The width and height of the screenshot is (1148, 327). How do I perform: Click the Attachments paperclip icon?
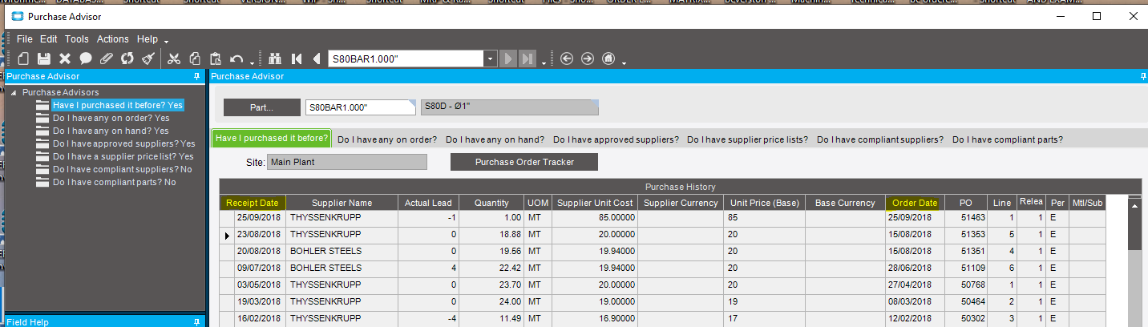pyautogui.click(x=106, y=59)
